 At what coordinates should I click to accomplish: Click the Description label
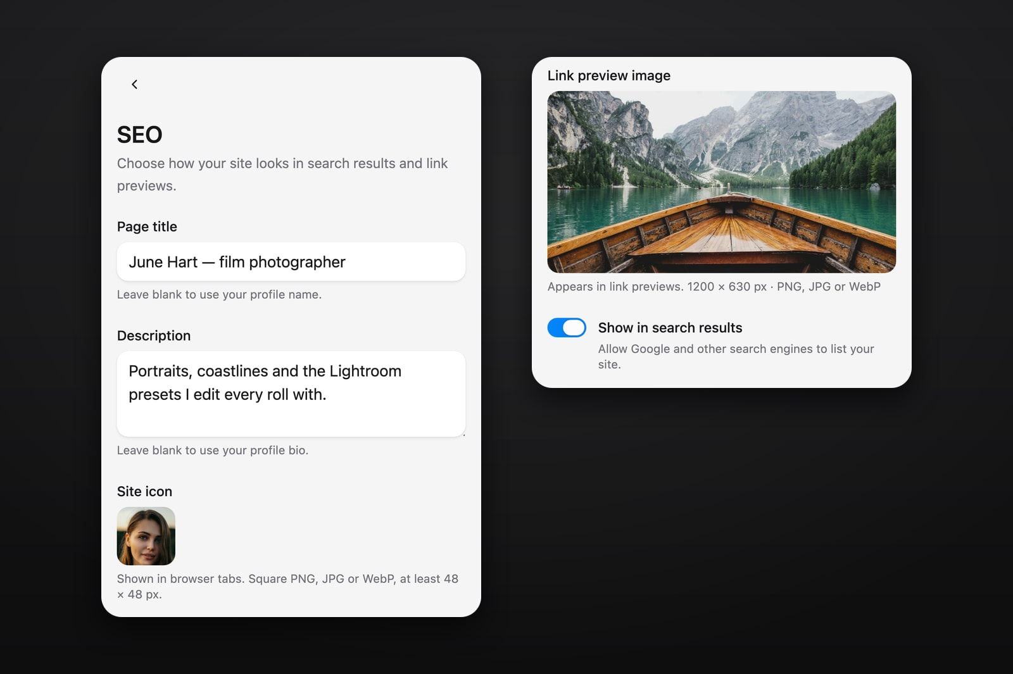154,336
